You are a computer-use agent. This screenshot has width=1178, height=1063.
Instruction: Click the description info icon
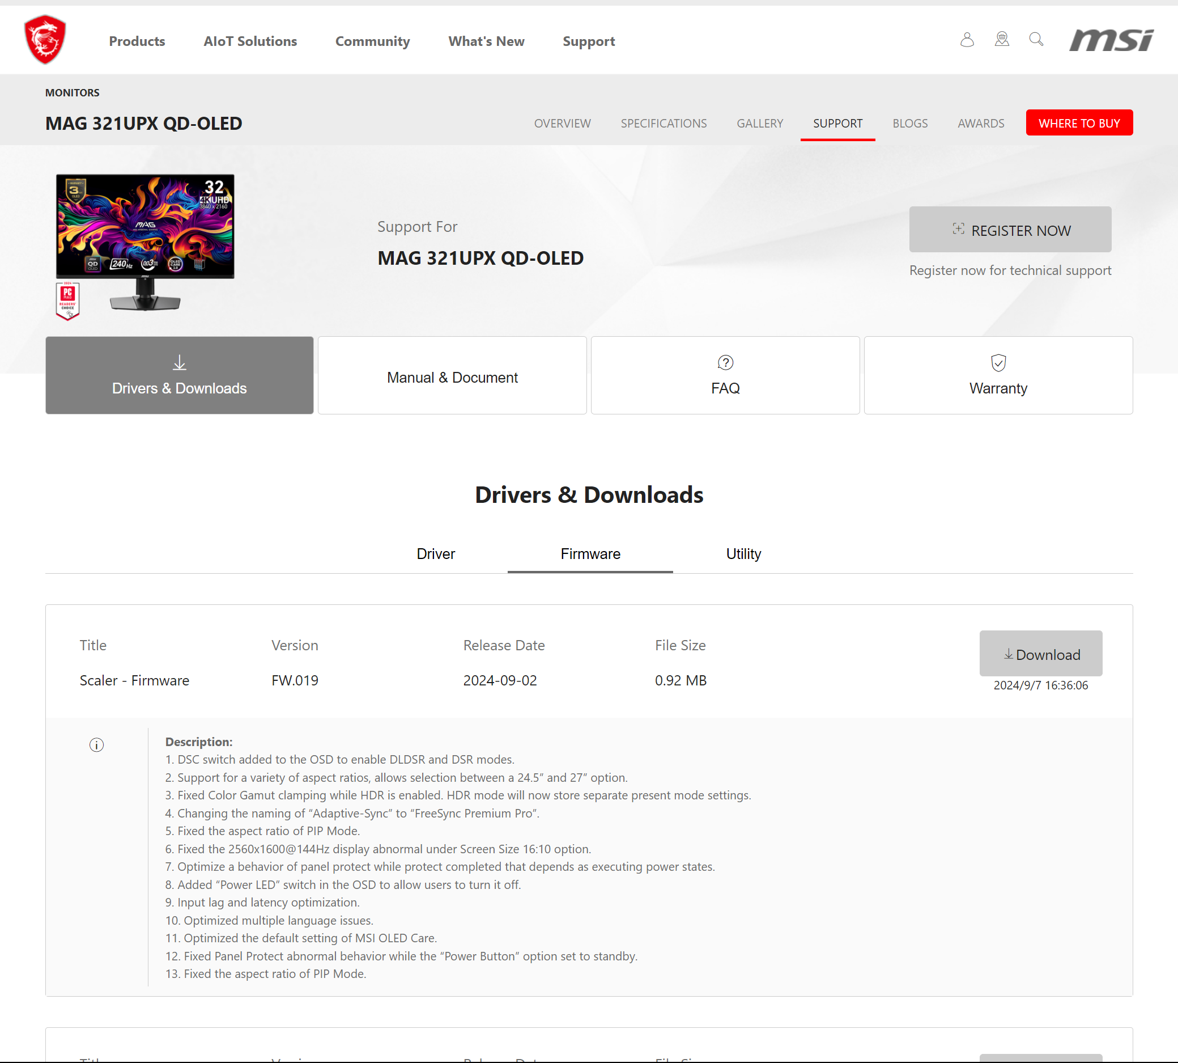click(x=96, y=745)
